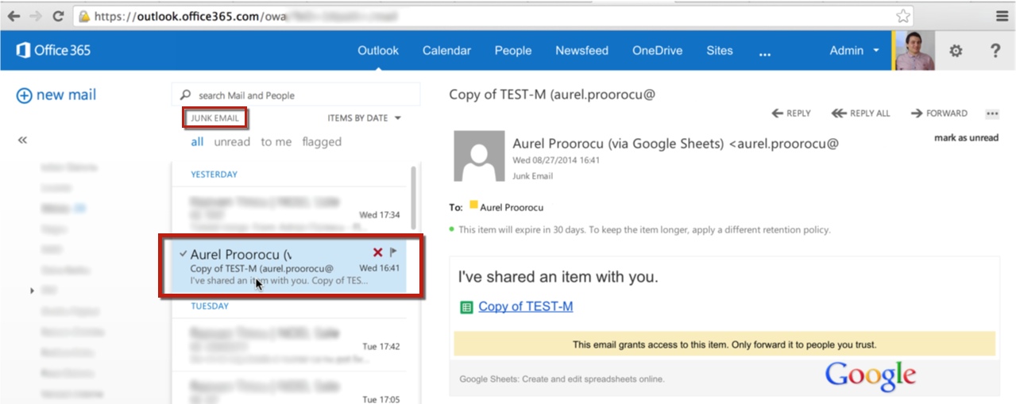Open the 'Copy of TEST-M' link
The image size is (1016, 404).
click(525, 306)
